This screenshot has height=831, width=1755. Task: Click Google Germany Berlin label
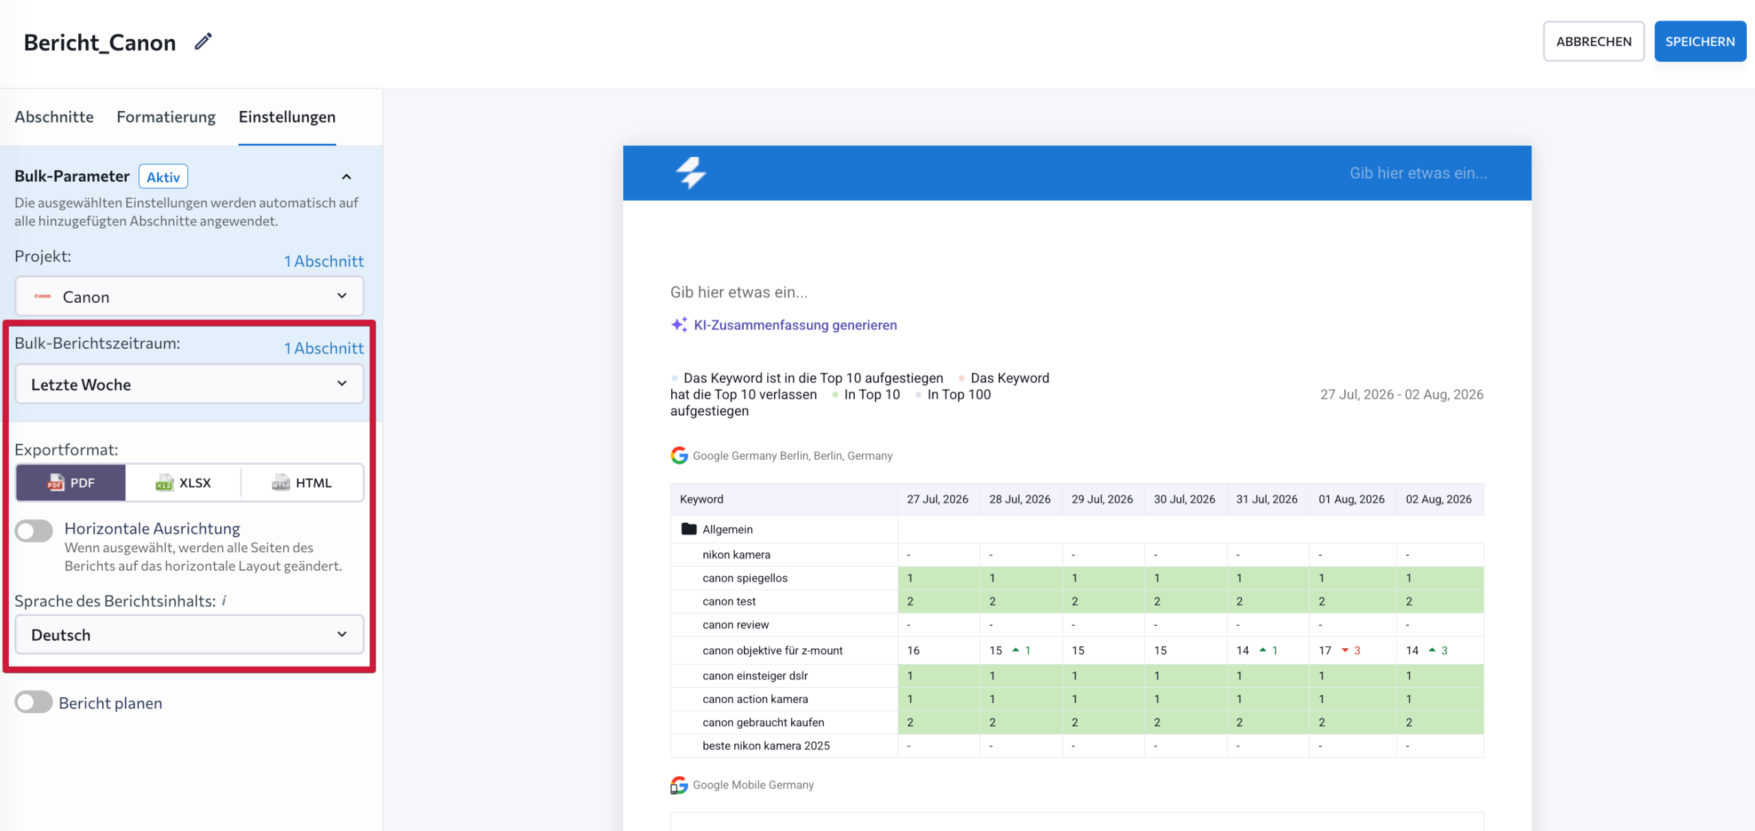coord(792,456)
